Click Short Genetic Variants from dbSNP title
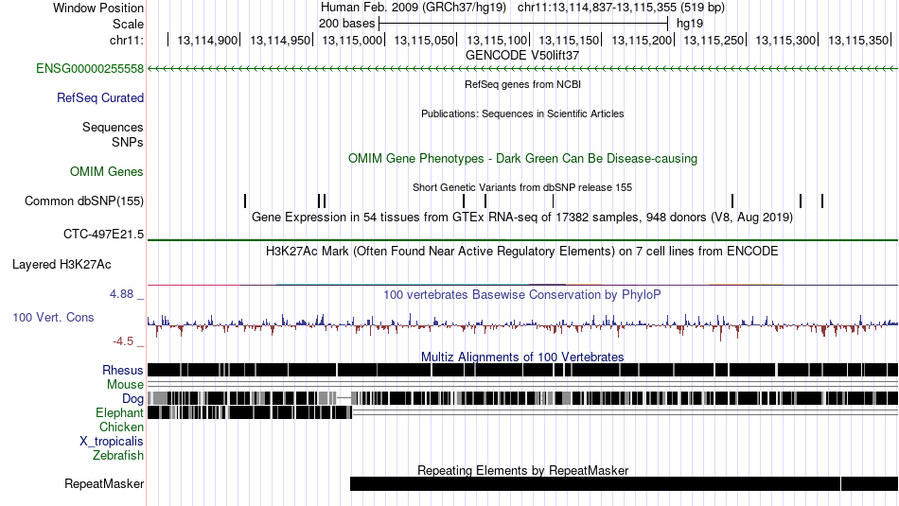The height and width of the screenshot is (506, 899). pos(522,187)
